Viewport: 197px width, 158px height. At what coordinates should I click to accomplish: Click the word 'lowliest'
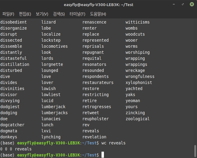click(51, 95)
